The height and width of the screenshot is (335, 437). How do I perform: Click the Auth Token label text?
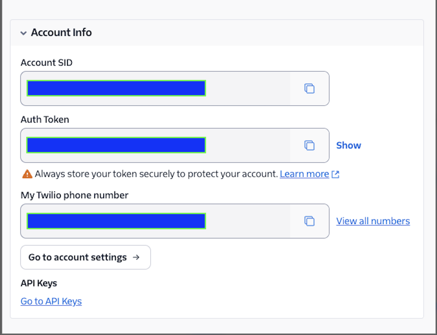(x=45, y=119)
